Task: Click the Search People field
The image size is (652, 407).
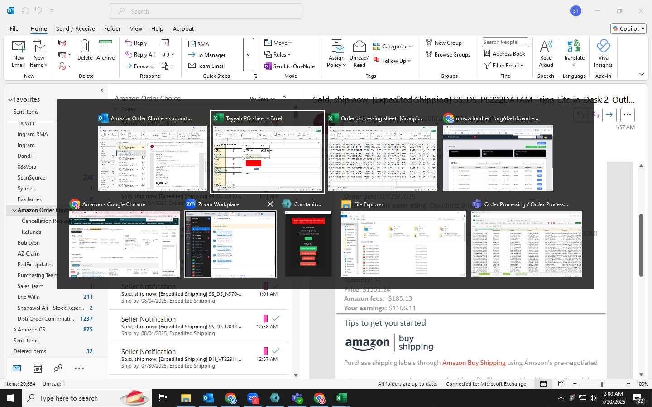Action: (x=505, y=42)
